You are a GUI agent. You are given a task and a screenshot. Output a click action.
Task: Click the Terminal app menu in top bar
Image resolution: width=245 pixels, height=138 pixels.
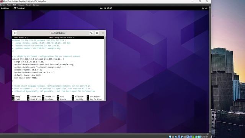click(19, 8)
